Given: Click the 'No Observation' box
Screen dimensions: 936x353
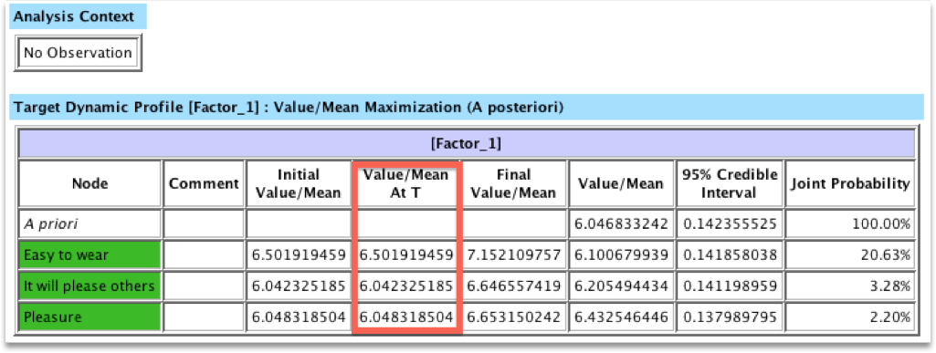Looking at the screenshot, I should (x=78, y=53).
